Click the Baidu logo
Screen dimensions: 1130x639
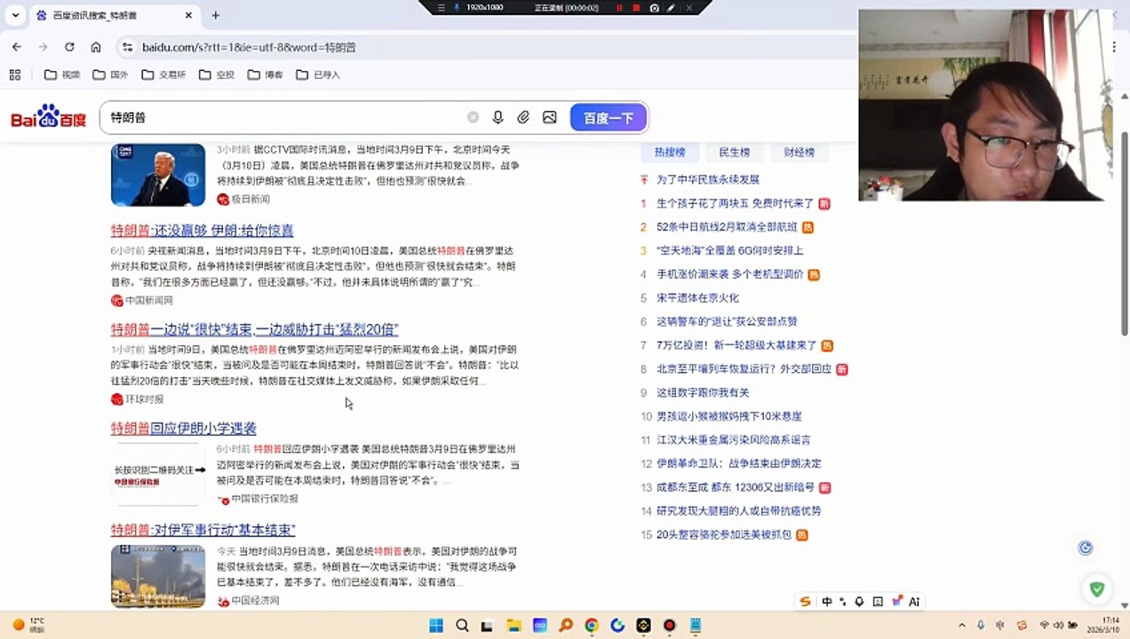pyautogui.click(x=48, y=117)
